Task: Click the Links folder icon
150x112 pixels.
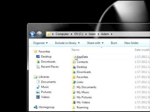Action: [x=74, y=82]
